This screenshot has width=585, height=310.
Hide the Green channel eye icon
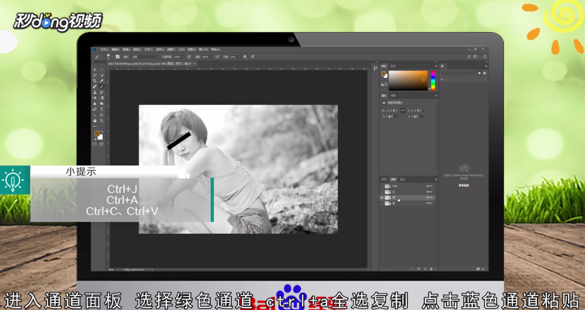(382, 197)
